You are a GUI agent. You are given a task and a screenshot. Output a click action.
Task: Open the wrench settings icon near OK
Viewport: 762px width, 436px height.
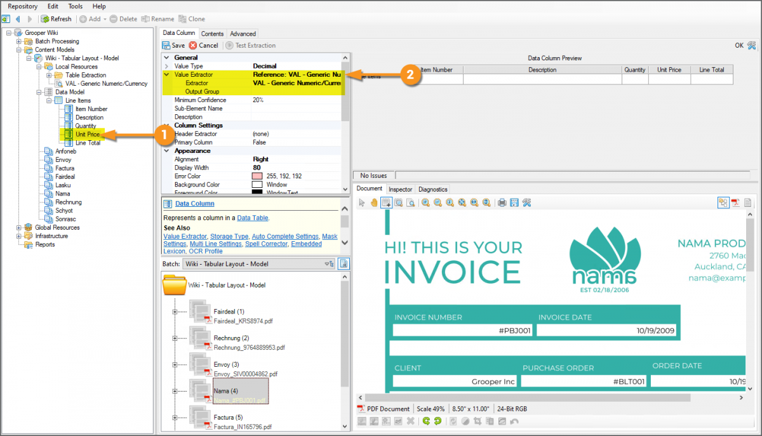pos(751,45)
